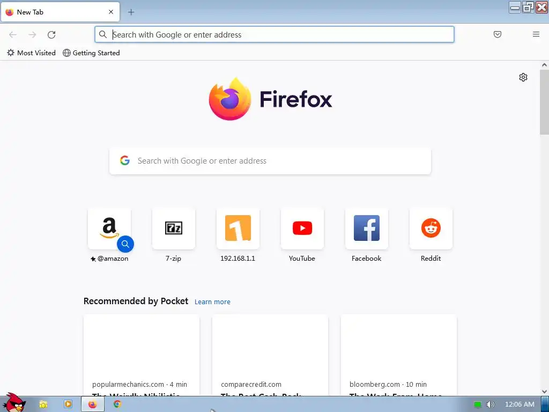This screenshot has width=549, height=412.
Task: Open the YouTube shortcut tile
Action: point(302,229)
